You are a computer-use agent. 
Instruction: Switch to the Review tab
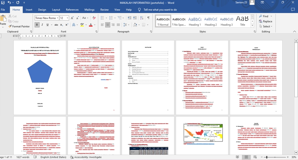pyautogui.click(x=104, y=10)
